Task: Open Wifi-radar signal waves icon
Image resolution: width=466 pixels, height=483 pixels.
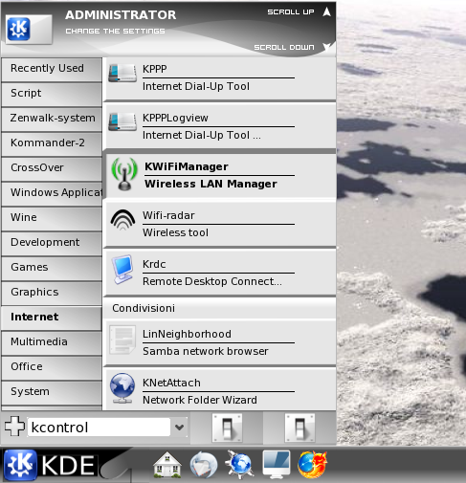Action: pyautogui.click(x=122, y=220)
